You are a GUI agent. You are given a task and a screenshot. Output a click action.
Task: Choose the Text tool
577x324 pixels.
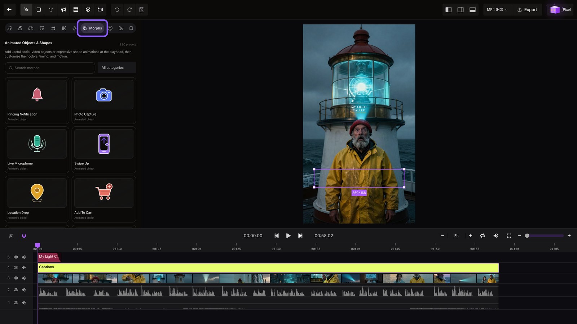click(51, 10)
